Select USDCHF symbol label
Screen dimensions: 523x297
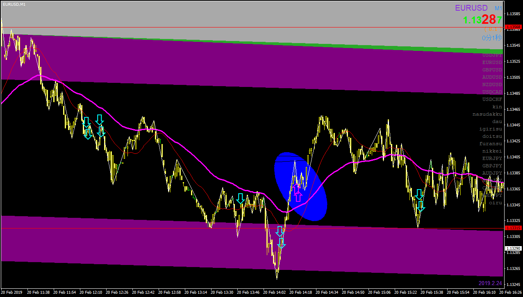492,99
